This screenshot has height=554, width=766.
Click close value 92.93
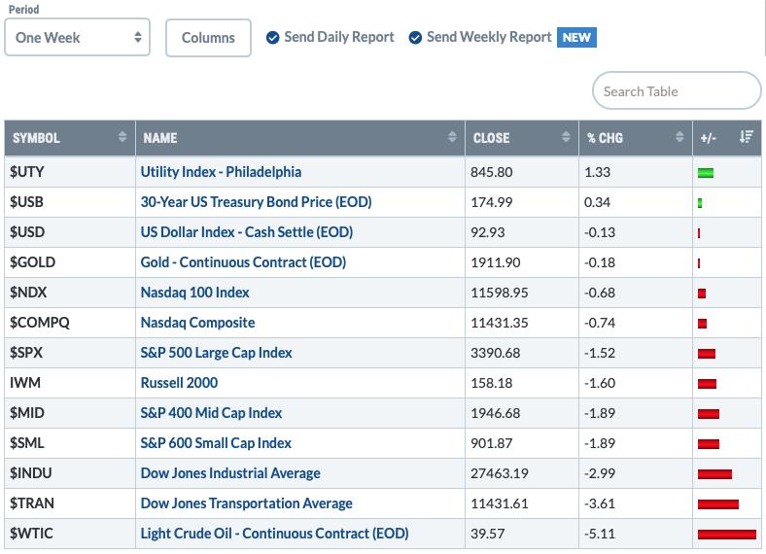click(488, 232)
